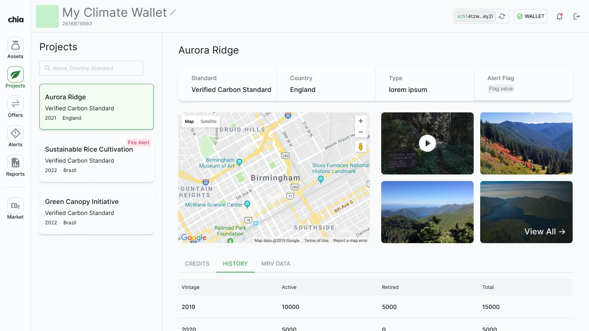The height and width of the screenshot is (331, 589).
Task: Zoom out on the map
Action: pos(360,132)
